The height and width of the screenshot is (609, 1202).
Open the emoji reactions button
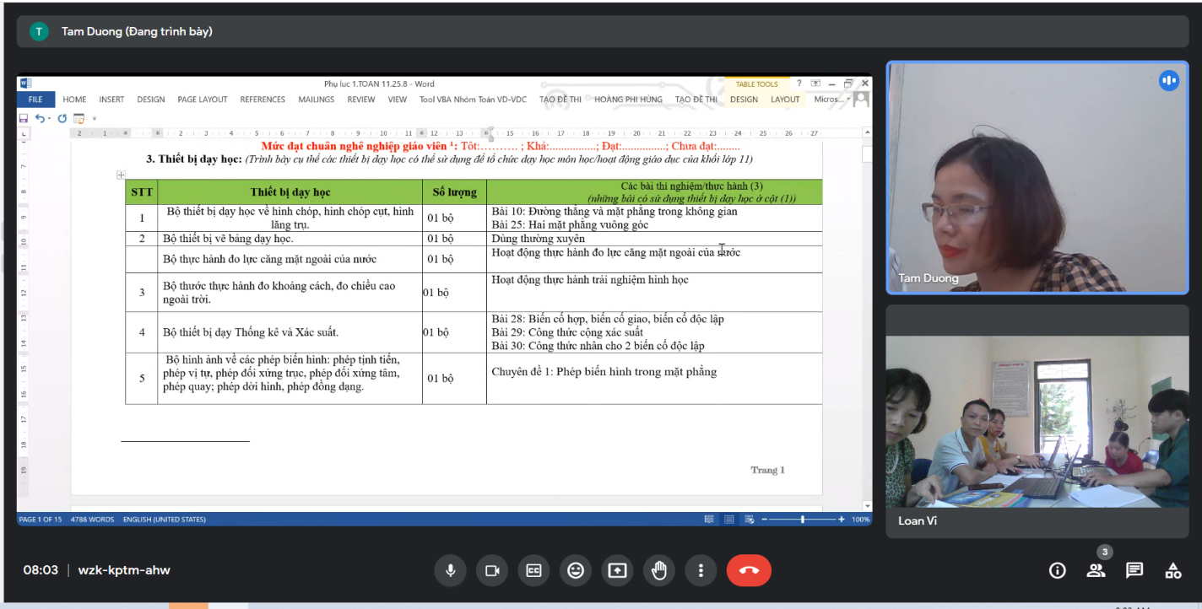(576, 570)
